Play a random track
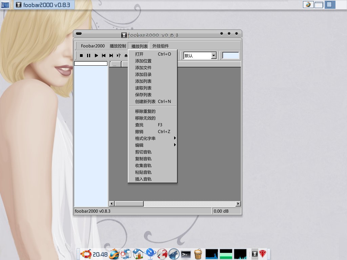This screenshot has width=347, height=260. pos(119,56)
